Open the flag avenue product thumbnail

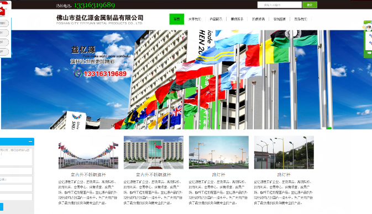88,152
